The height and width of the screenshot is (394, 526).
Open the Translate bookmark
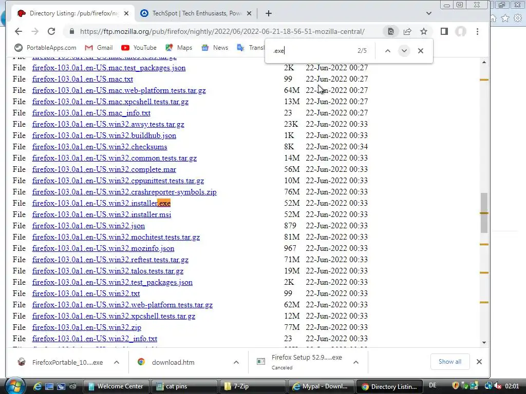[251, 48]
